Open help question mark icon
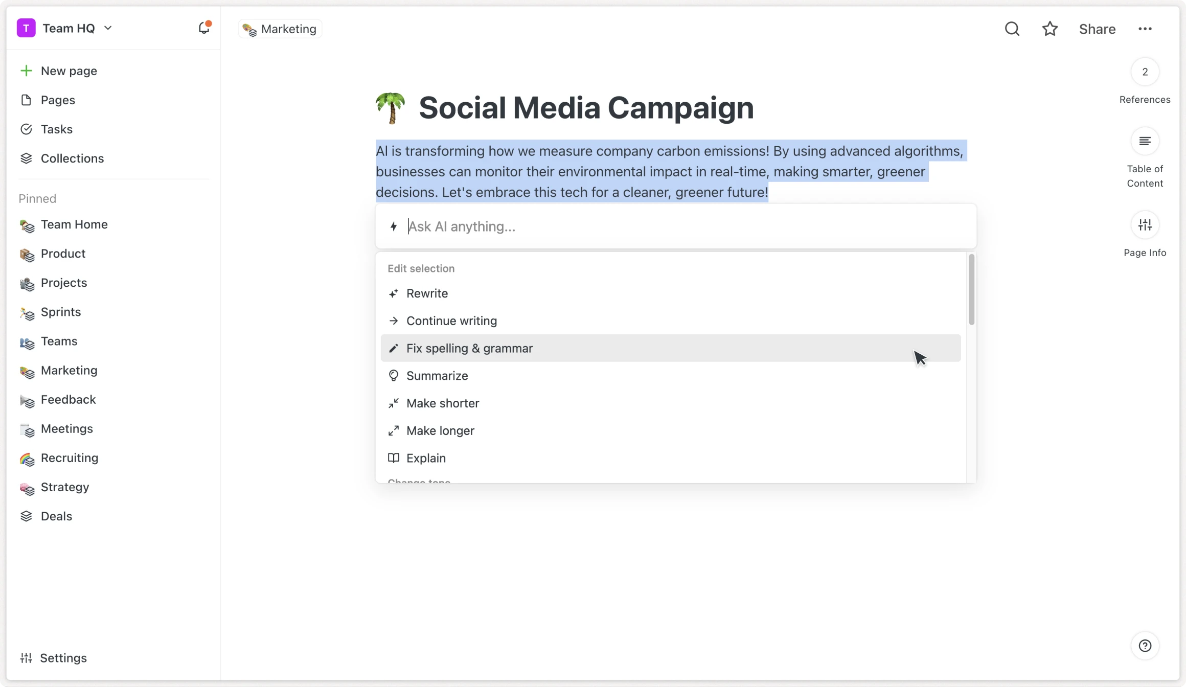The width and height of the screenshot is (1186, 687). click(1145, 646)
